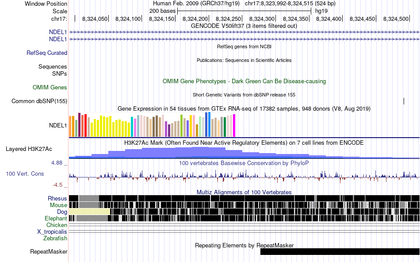Image resolution: width=420 pixels, height=262 pixels.
Task: Click the 8,324,150 ruler position
Action: click(161, 19)
